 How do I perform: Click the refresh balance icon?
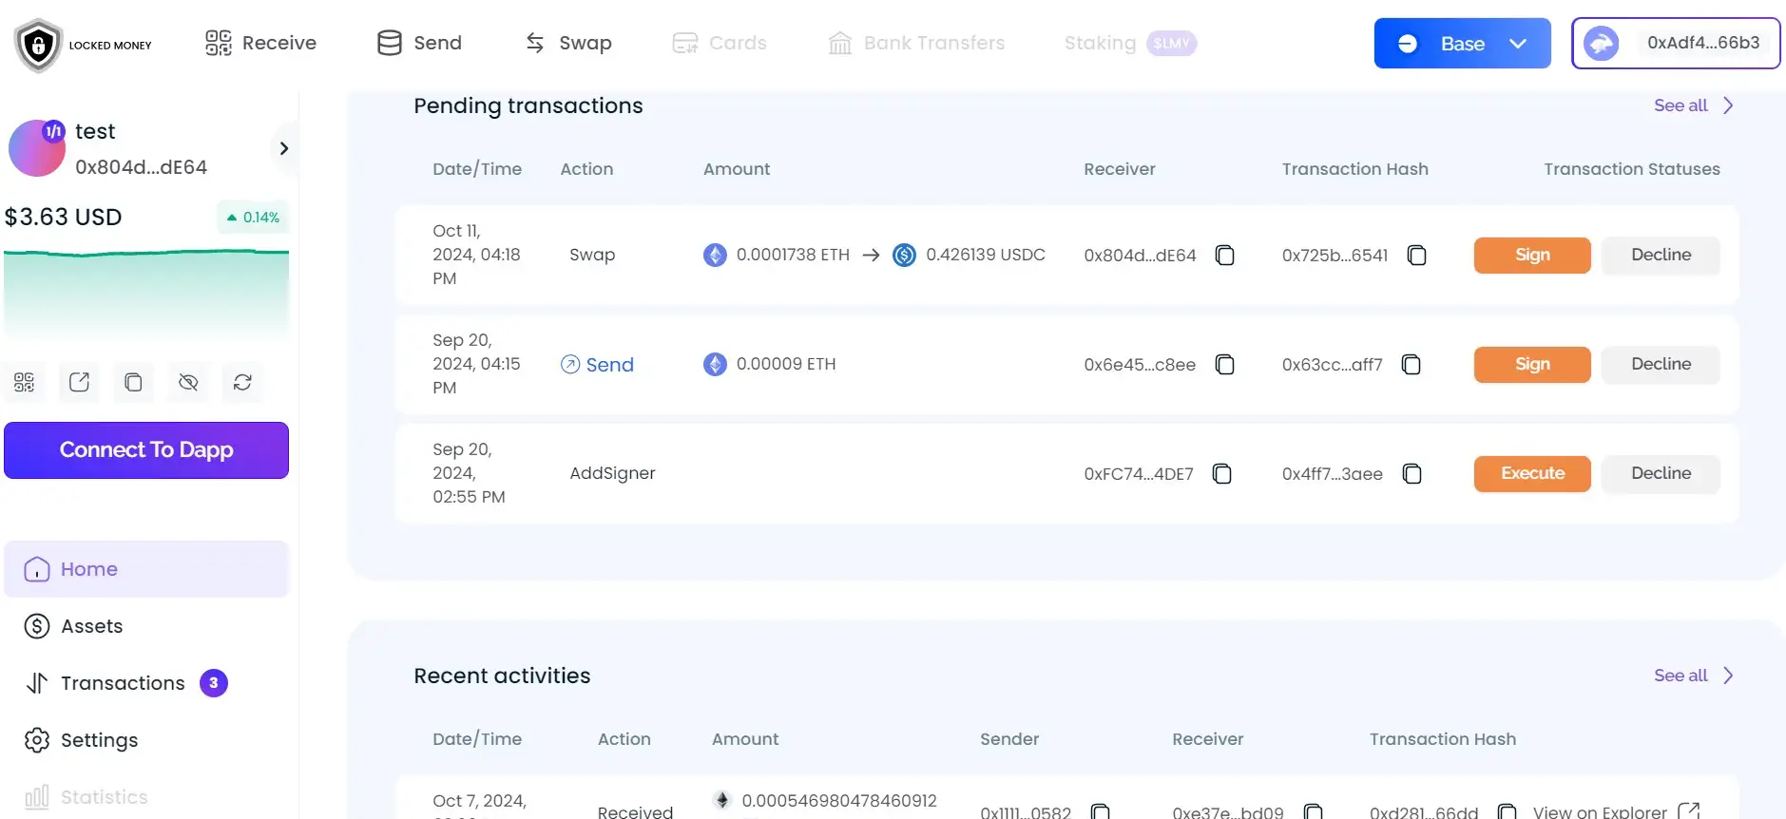(242, 382)
